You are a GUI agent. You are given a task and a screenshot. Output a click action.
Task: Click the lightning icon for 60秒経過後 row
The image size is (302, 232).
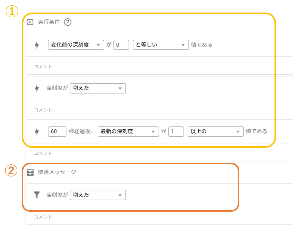coord(37,131)
